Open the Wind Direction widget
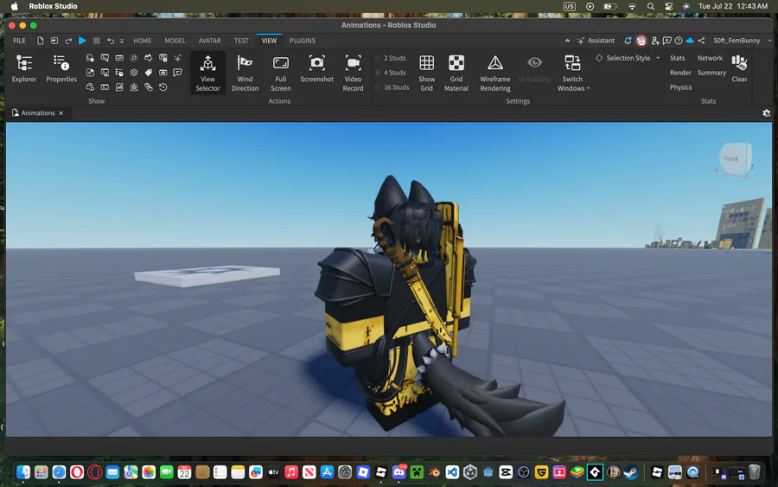778x487 pixels. click(x=245, y=73)
